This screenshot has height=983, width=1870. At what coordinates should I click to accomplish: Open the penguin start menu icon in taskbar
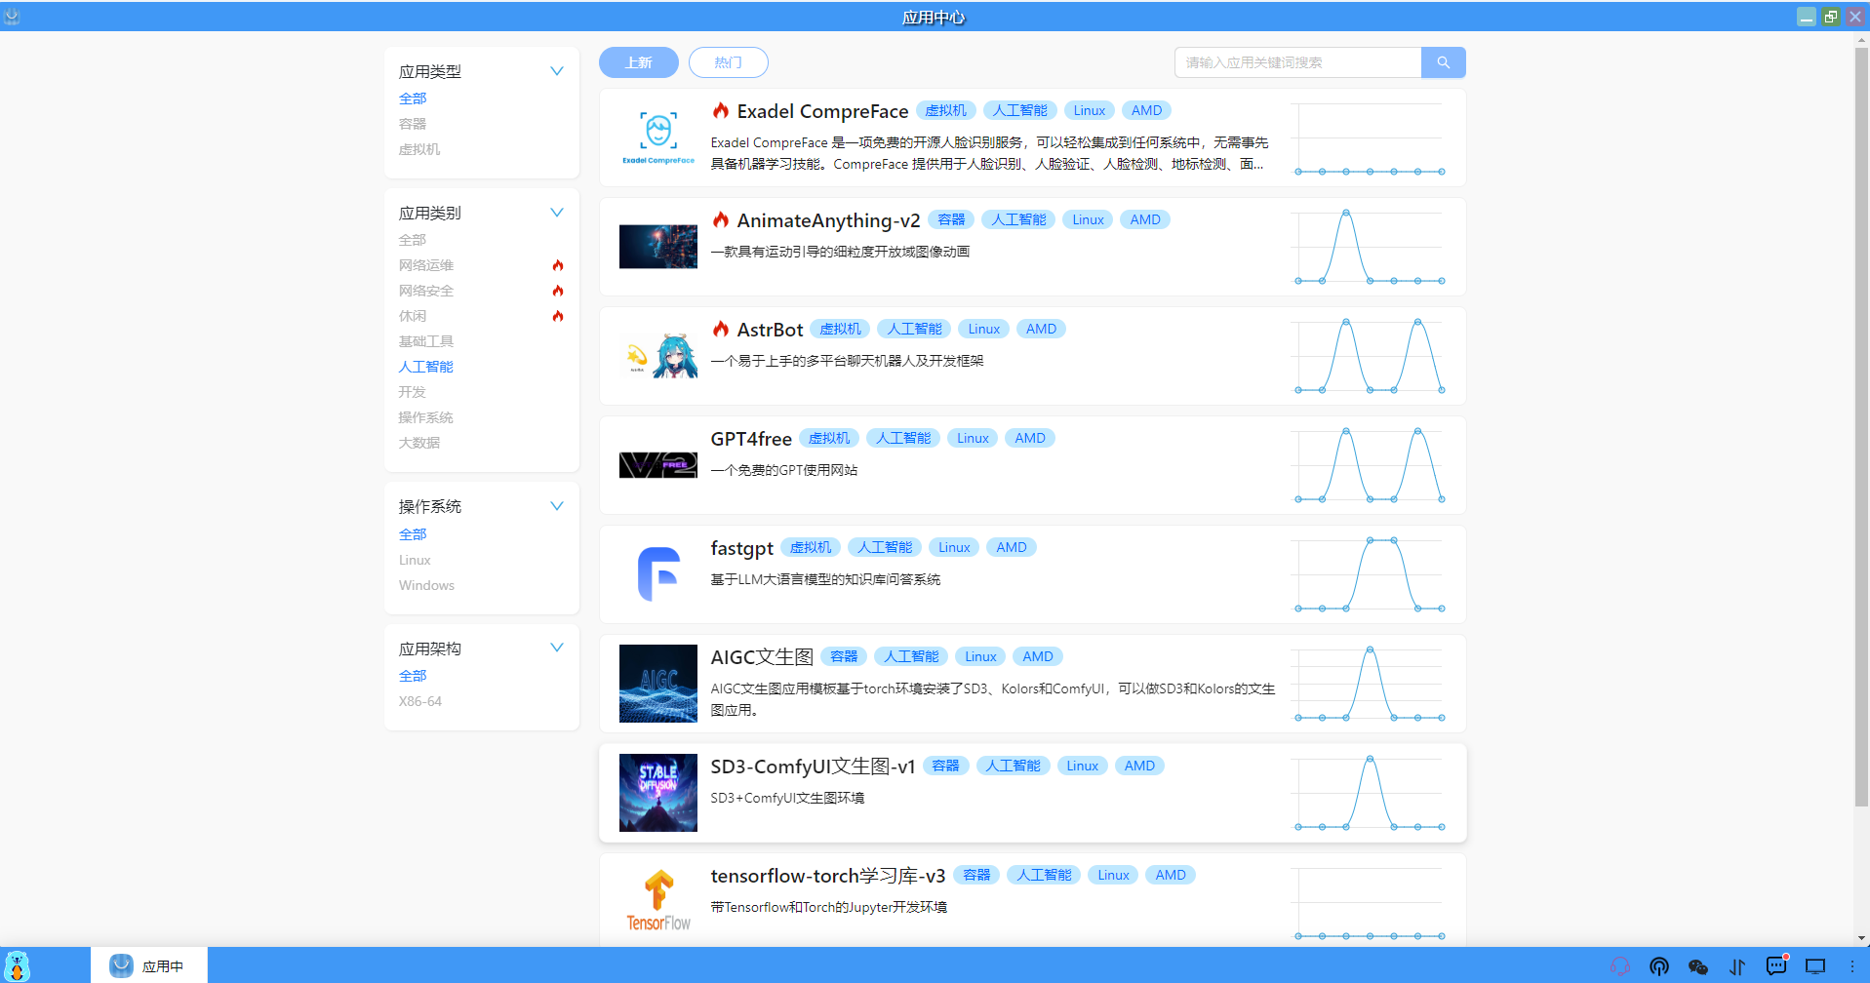click(18, 965)
